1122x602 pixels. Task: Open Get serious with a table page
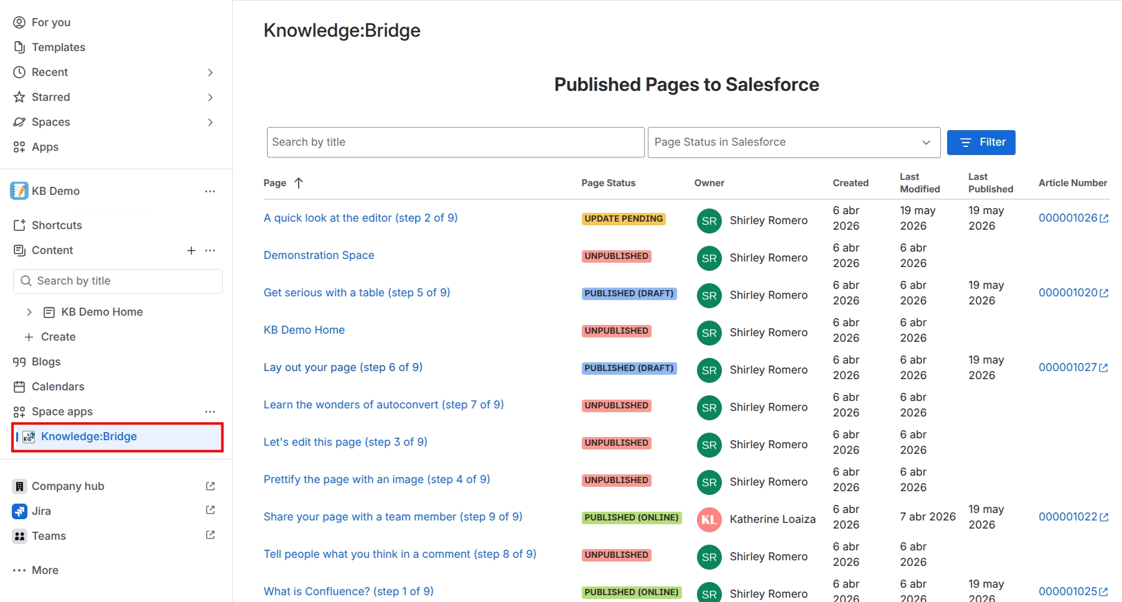point(357,293)
